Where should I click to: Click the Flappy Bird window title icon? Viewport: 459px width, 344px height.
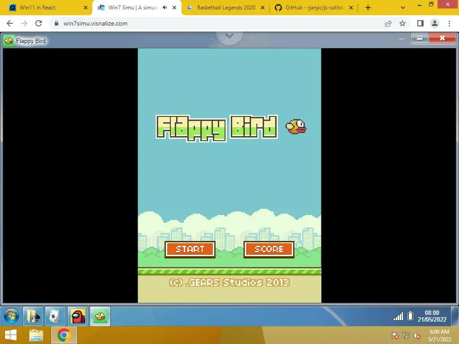tap(9, 41)
